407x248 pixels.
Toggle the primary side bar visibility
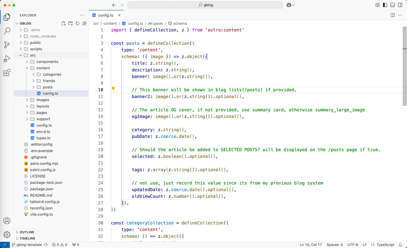point(385,5)
